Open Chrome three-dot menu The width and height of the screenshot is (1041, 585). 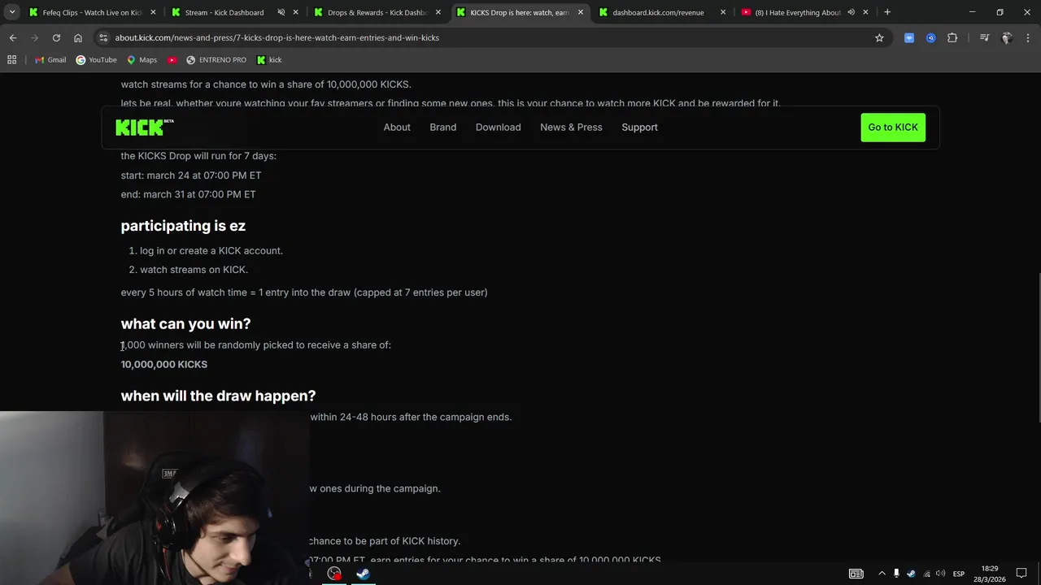coord(1028,37)
